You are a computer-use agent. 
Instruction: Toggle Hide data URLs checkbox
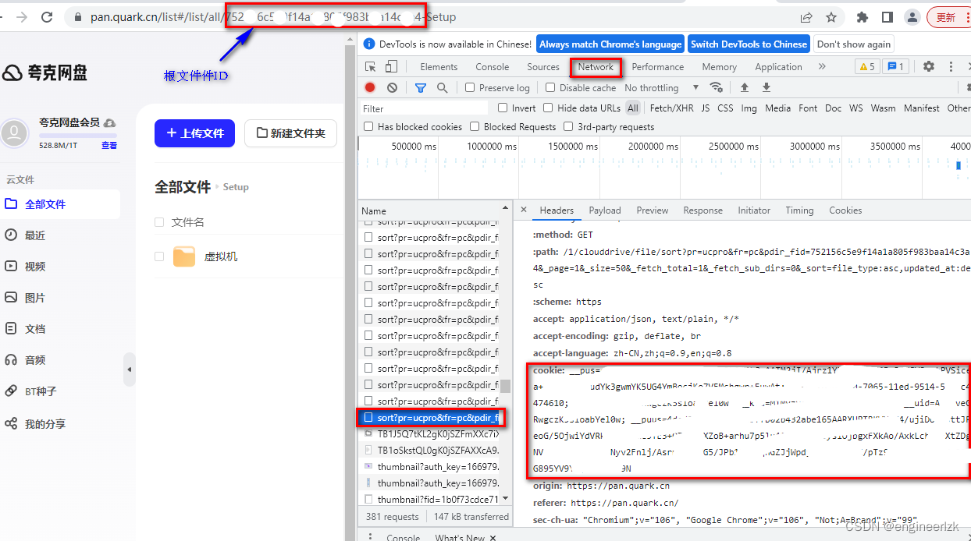coord(548,108)
